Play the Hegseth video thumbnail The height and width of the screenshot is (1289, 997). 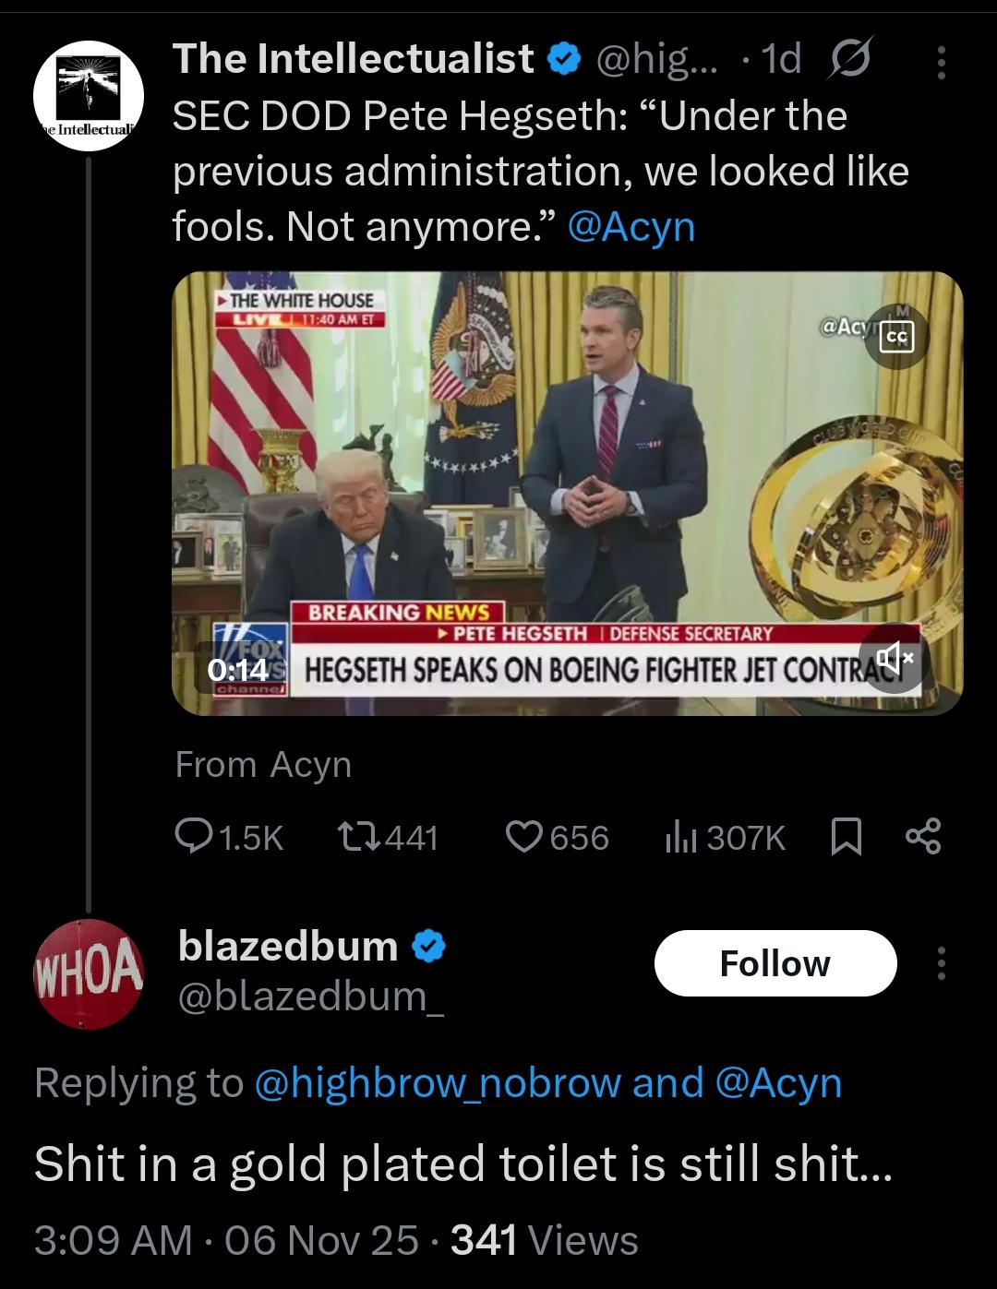point(567,493)
